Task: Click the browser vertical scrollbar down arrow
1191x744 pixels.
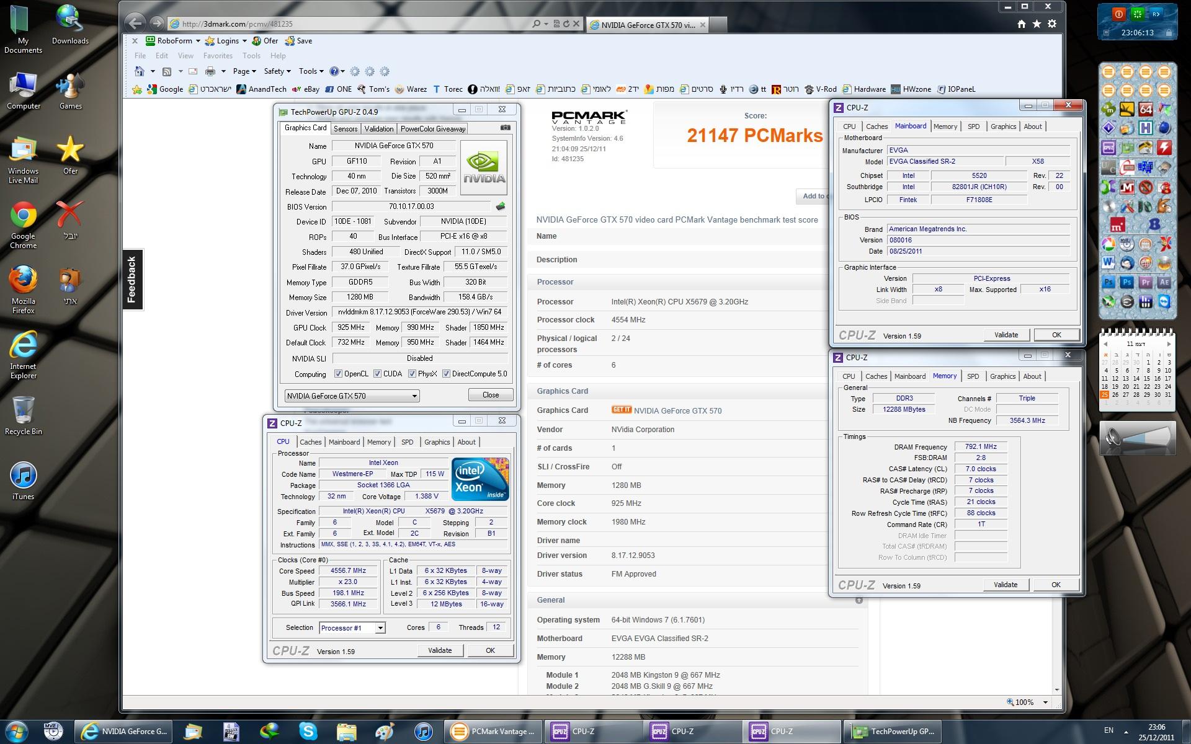Action: click(1057, 689)
